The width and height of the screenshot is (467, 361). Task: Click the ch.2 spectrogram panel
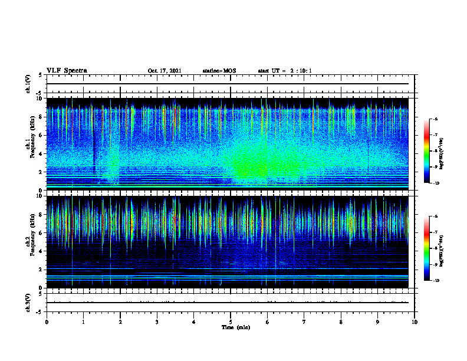click(228, 242)
